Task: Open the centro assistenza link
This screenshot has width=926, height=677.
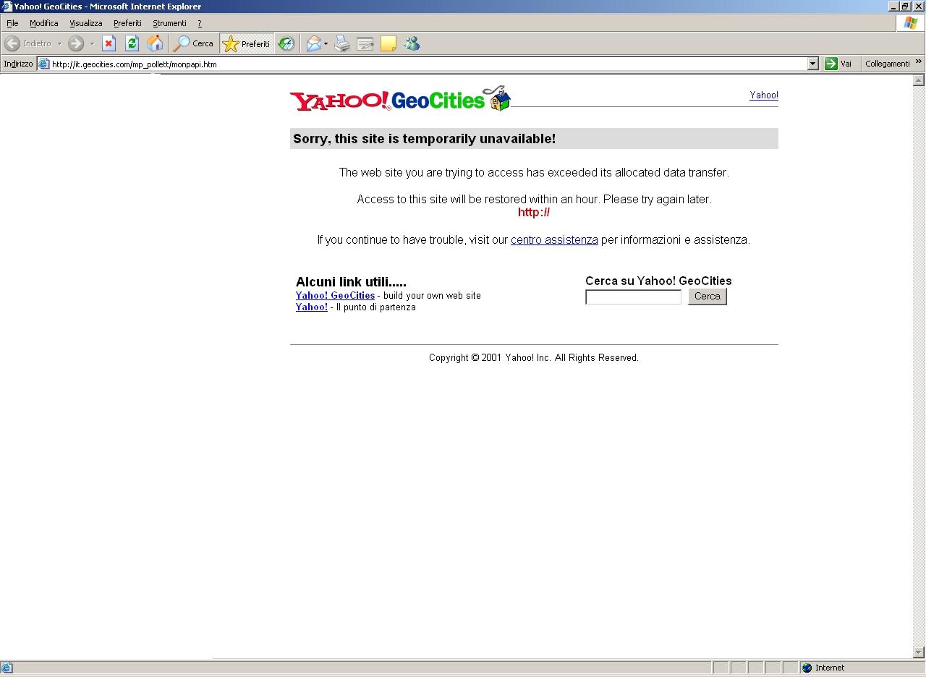Action: coord(554,239)
